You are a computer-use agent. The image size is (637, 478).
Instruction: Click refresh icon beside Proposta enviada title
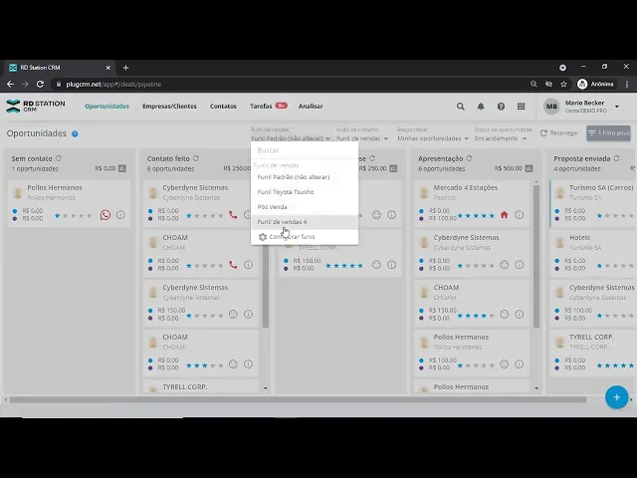(x=617, y=158)
